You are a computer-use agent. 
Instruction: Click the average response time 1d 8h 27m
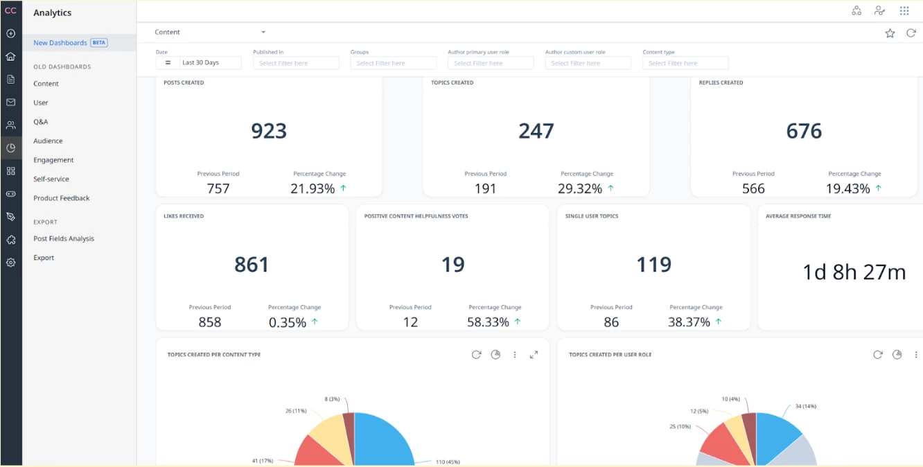[854, 272]
